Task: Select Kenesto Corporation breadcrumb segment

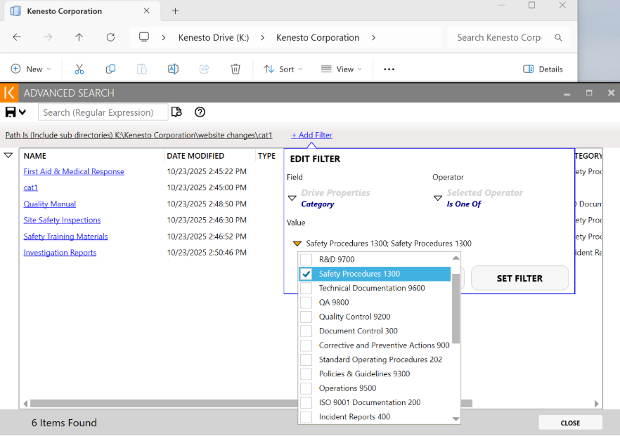Action: click(x=318, y=37)
